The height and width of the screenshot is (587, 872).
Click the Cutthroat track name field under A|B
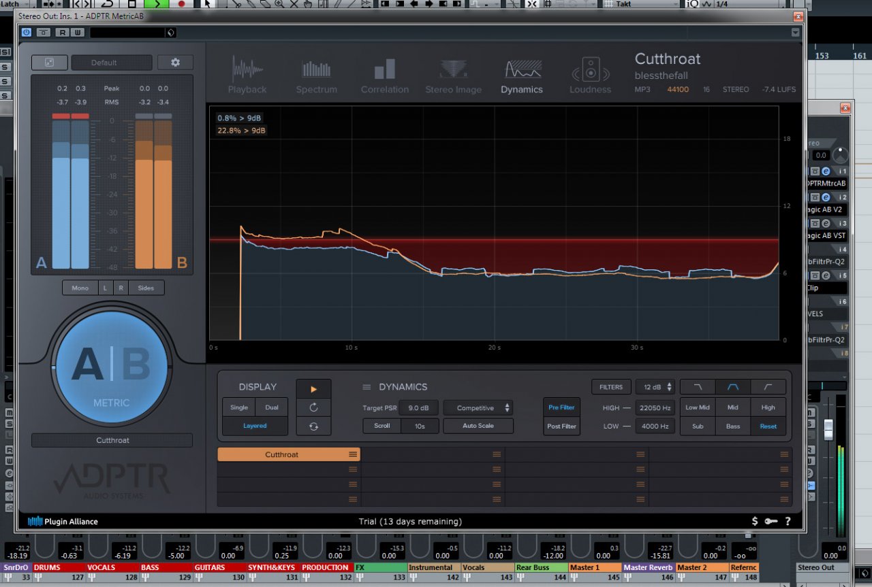pyautogui.click(x=112, y=440)
